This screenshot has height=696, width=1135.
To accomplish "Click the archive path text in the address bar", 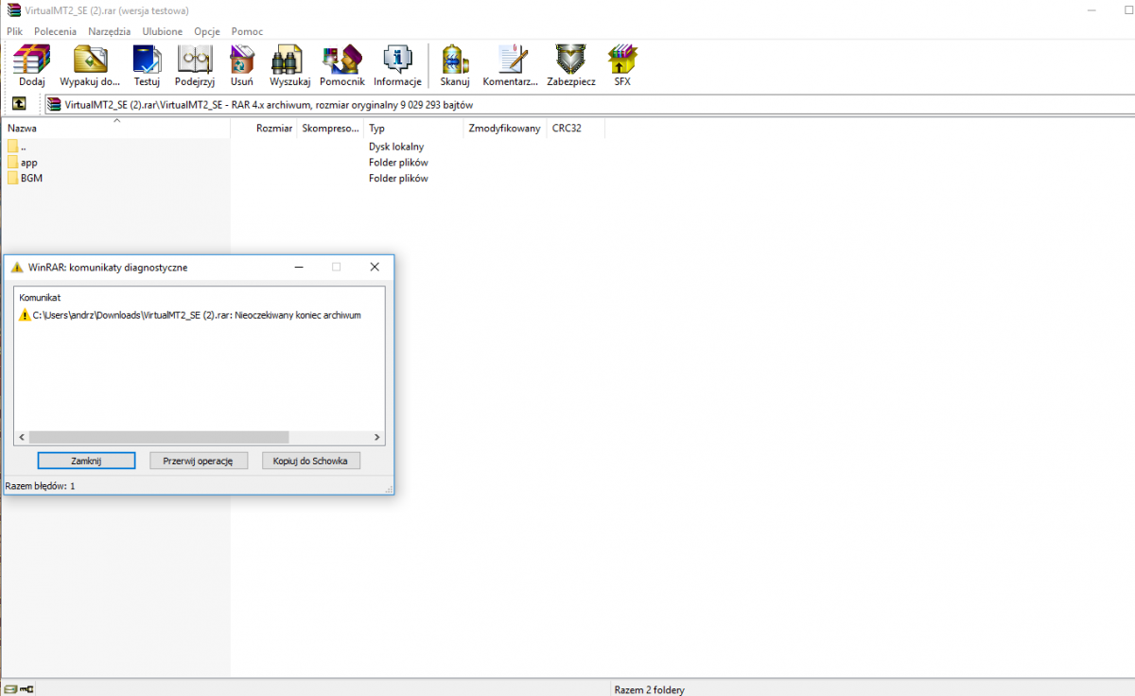I will click(x=270, y=105).
